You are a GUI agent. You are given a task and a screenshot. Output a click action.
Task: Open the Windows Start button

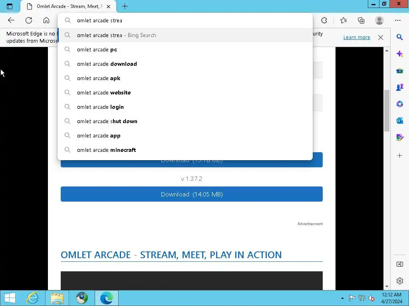click(x=10, y=298)
